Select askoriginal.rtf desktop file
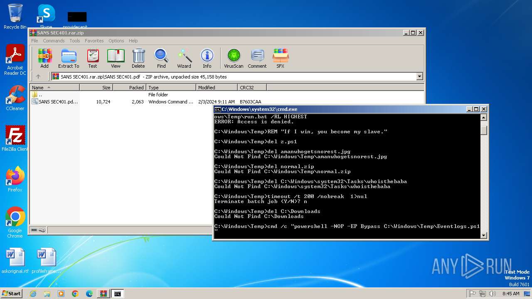 point(15,261)
